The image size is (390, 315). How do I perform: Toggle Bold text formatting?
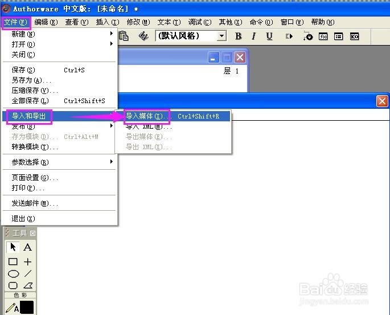click(x=239, y=36)
